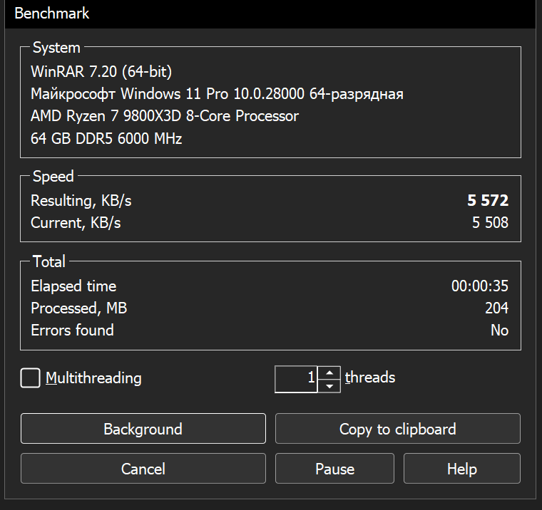Increase thread count with up arrow
Image resolution: width=542 pixels, height=510 pixels.
pos(329,373)
